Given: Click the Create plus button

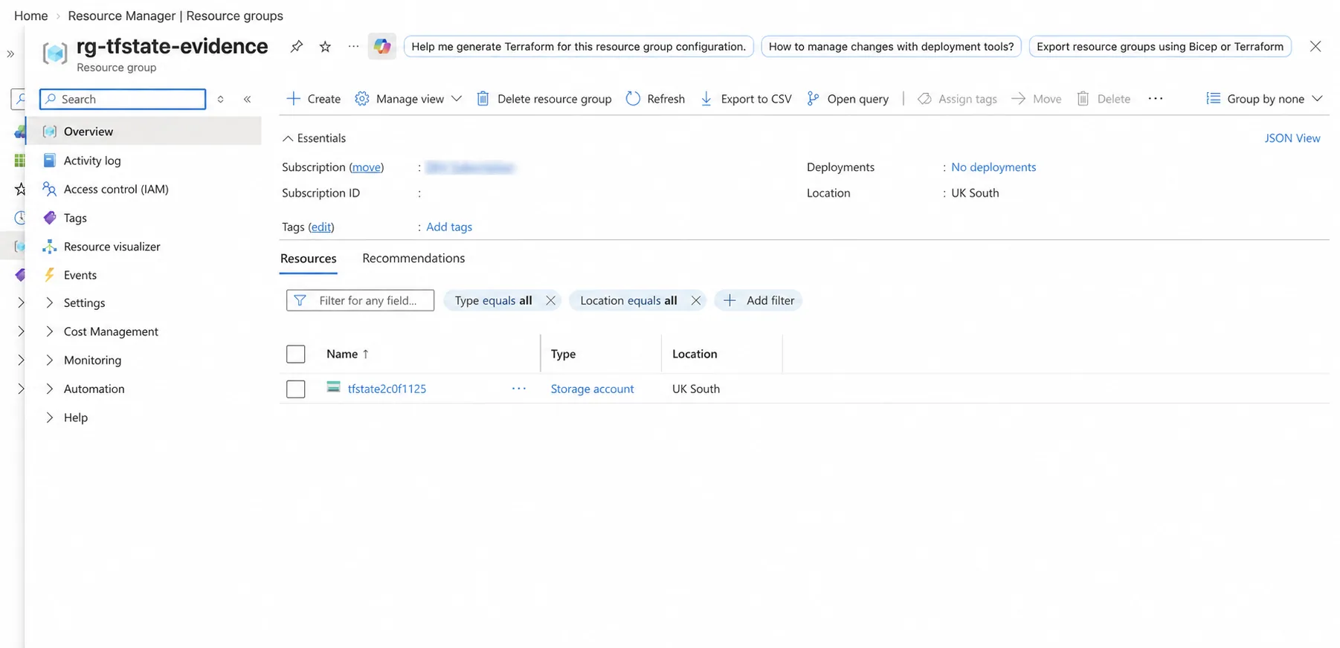Looking at the screenshot, I should tap(313, 99).
